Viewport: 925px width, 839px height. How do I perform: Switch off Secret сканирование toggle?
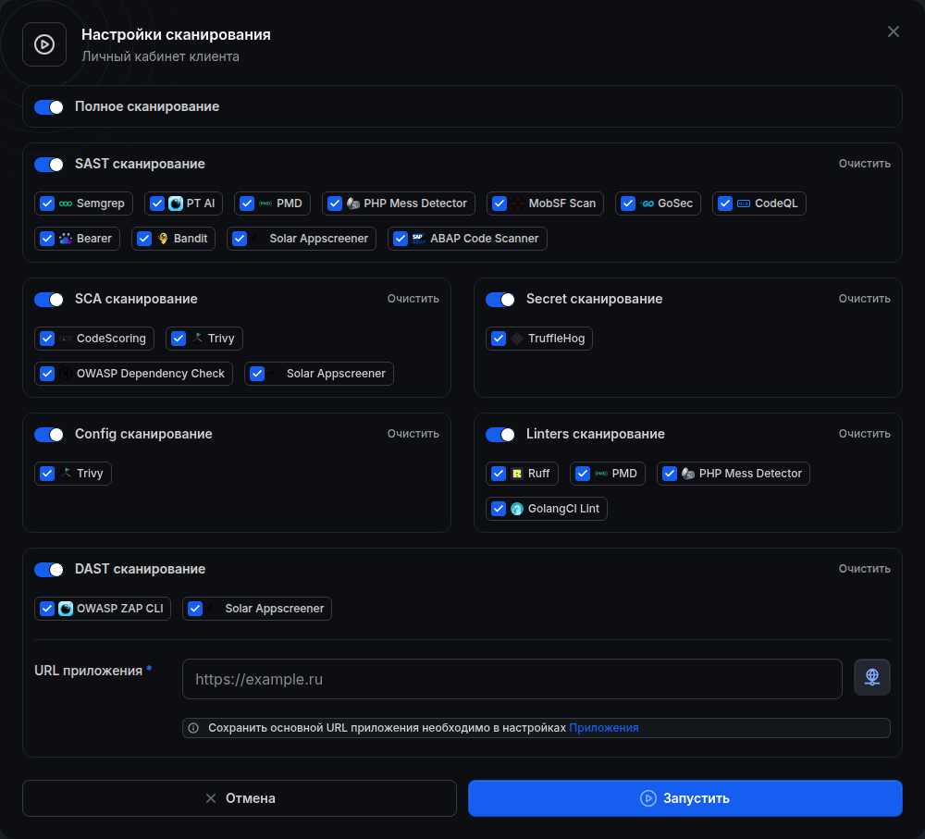coord(500,299)
